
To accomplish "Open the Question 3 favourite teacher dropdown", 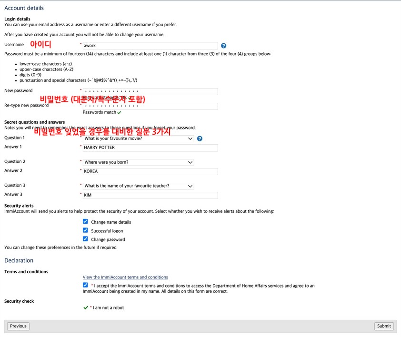I will tap(138, 186).
